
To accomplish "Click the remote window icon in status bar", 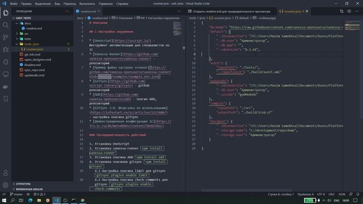I will click(x=4, y=194).
